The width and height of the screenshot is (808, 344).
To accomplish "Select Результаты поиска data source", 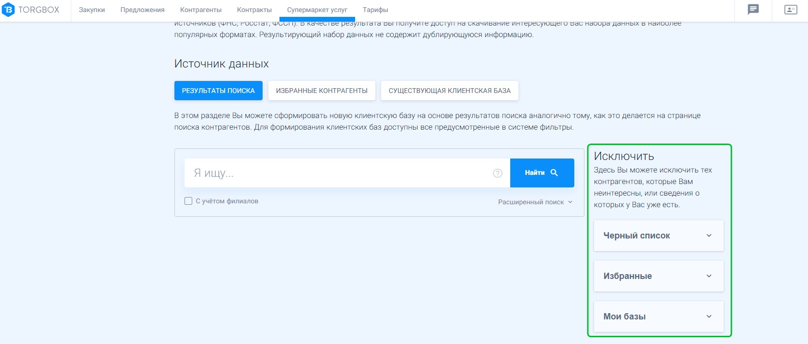I will point(218,91).
